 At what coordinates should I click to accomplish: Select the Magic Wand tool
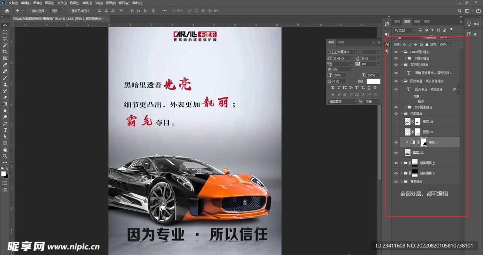[x=5, y=45]
